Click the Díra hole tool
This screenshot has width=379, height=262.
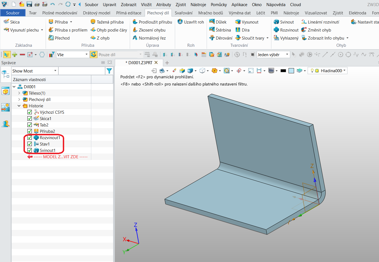(x=242, y=30)
